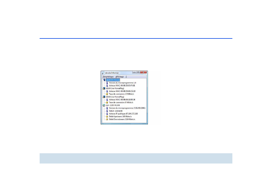Click the devolo Informer magnifier title icon

click(x=103, y=73)
